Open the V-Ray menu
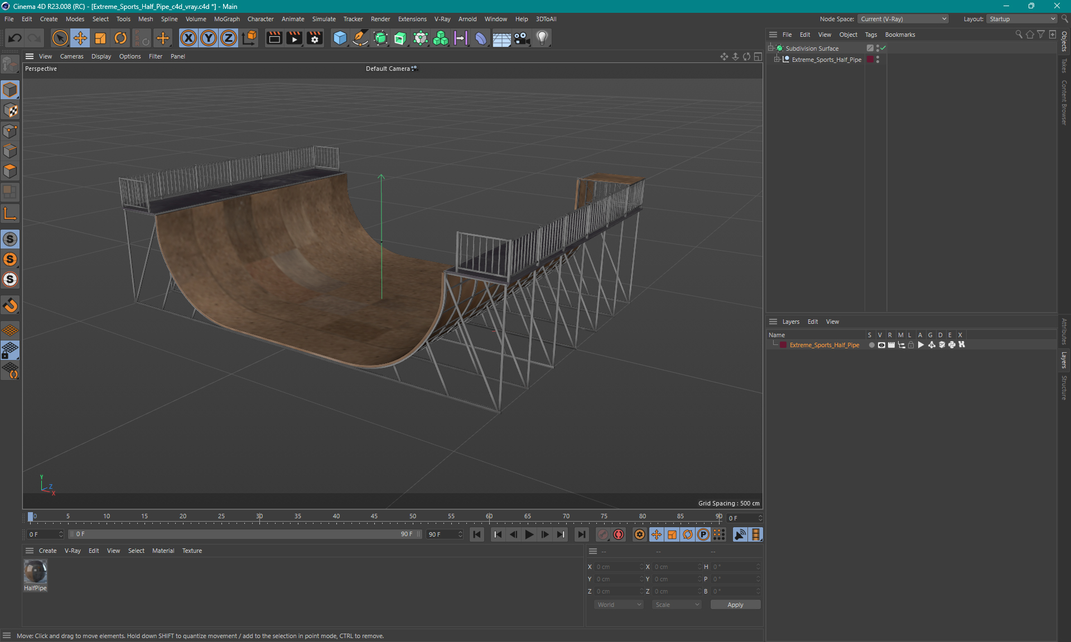 442,19
